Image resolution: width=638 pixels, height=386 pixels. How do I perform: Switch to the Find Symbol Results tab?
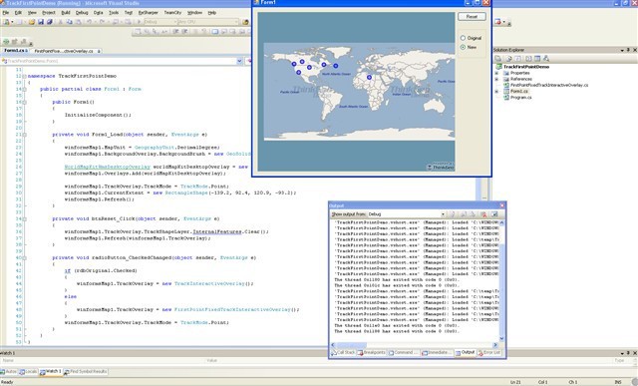pyautogui.click(x=86, y=372)
